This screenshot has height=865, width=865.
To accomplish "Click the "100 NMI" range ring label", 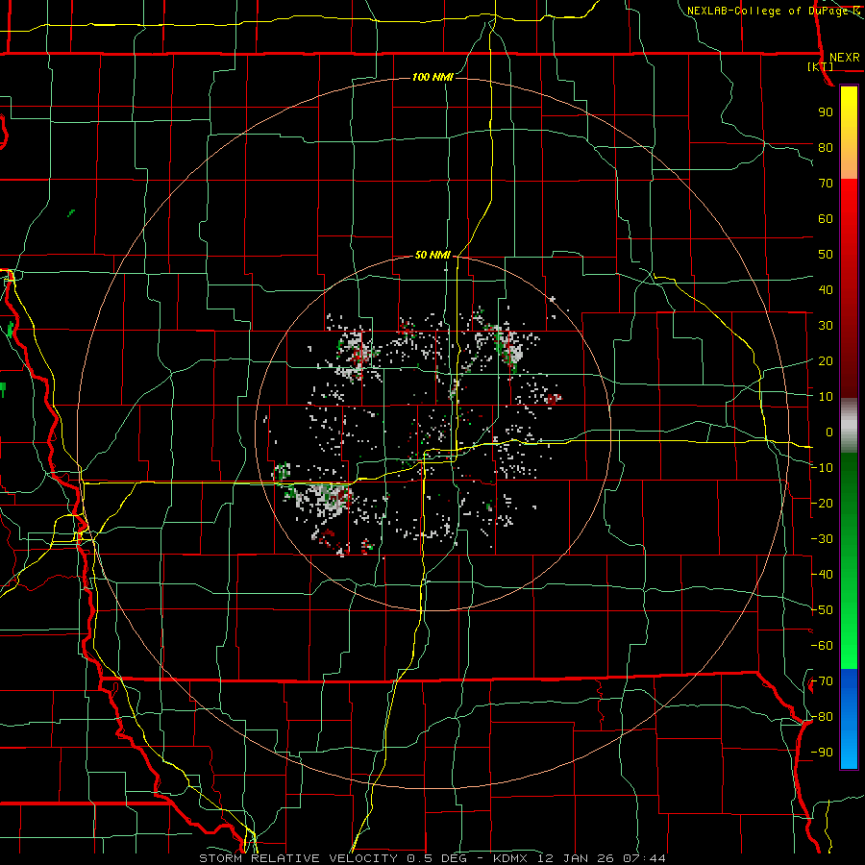I will click(x=432, y=77).
